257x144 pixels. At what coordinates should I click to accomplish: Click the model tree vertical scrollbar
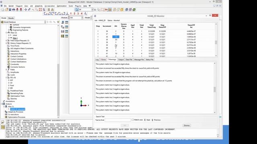58,71
